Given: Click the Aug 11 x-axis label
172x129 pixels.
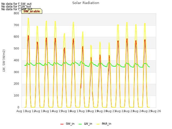Looking at the screenshot, I should 21,111.
